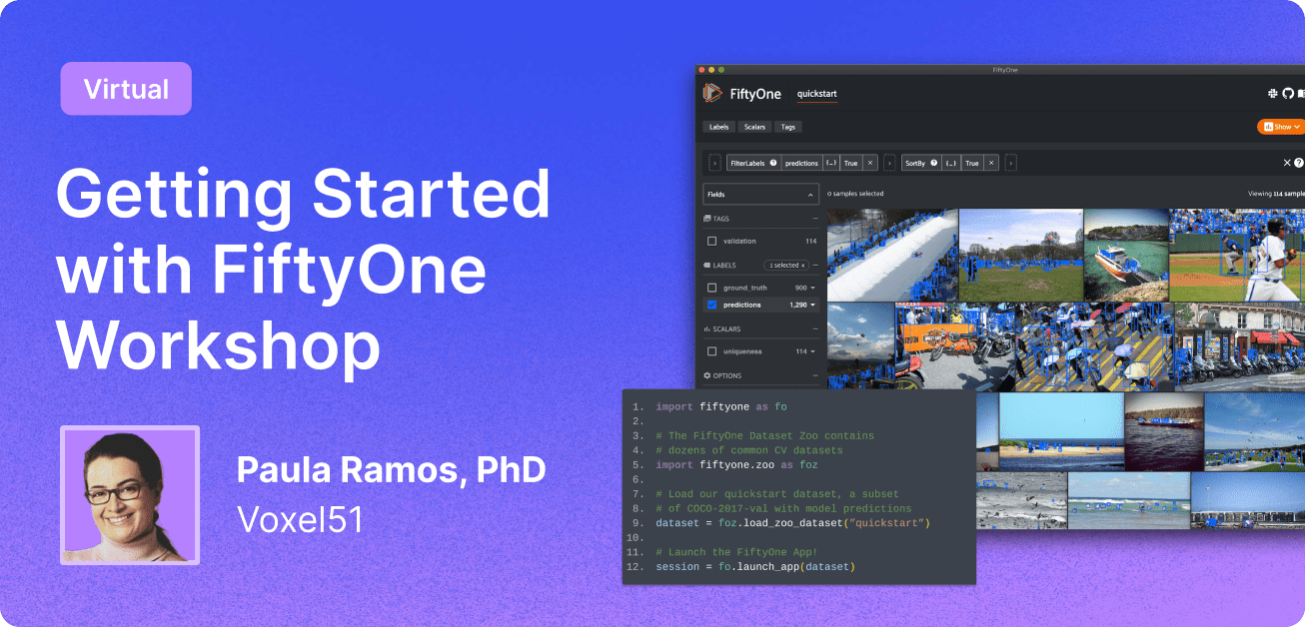Switch to the Tags tab
1305x627 pixels.
787,127
